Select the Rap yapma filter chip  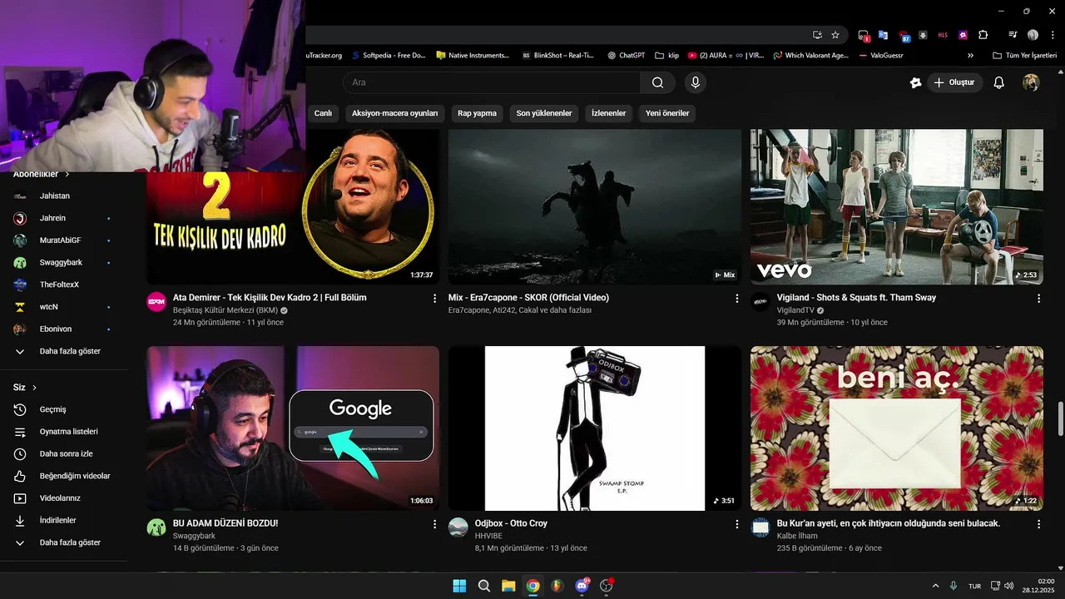pyautogui.click(x=477, y=113)
